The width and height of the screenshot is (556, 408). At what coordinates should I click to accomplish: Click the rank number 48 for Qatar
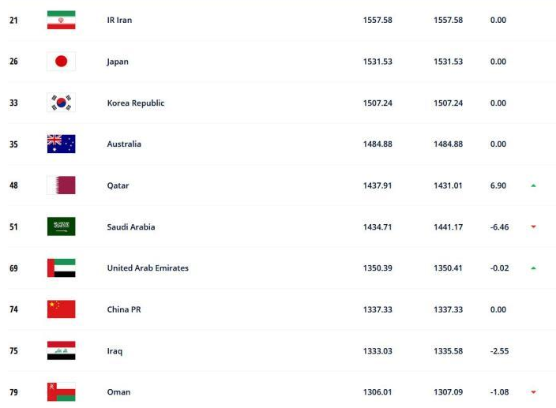pos(13,185)
